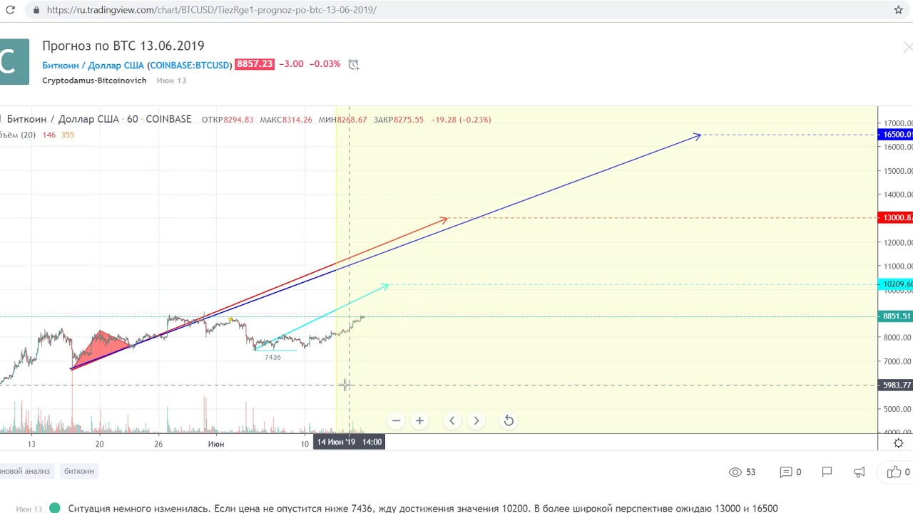
Task: Flag this idea with the flag icon
Action: tap(827, 472)
